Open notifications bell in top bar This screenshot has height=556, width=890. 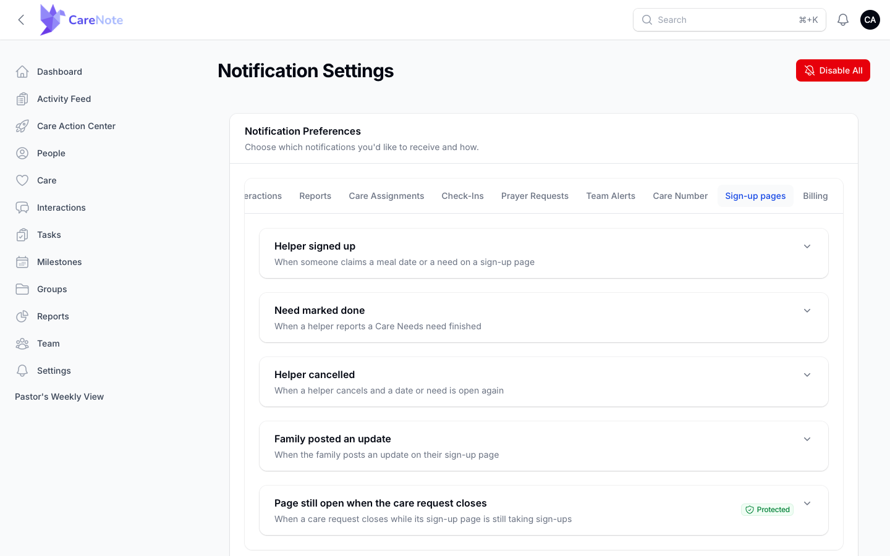click(x=843, y=20)
